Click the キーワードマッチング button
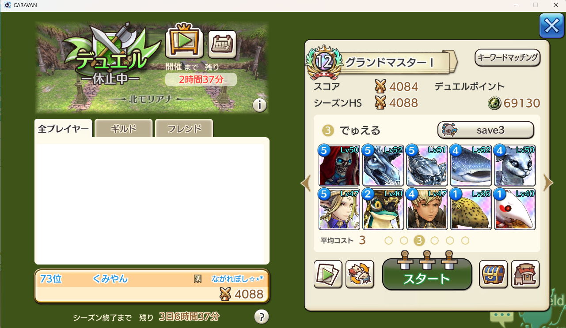This screenshot has height=328, width=566. pyautogui.click(x=508, y=57)
